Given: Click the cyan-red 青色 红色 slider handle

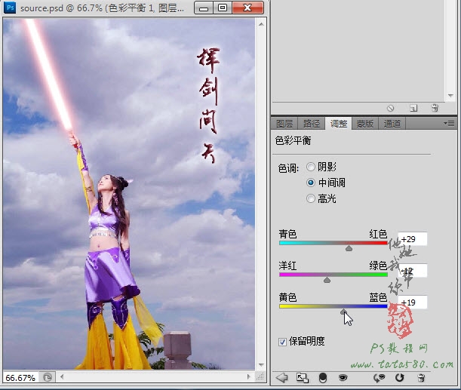Looking at the screenshot, I should [349, 248].
